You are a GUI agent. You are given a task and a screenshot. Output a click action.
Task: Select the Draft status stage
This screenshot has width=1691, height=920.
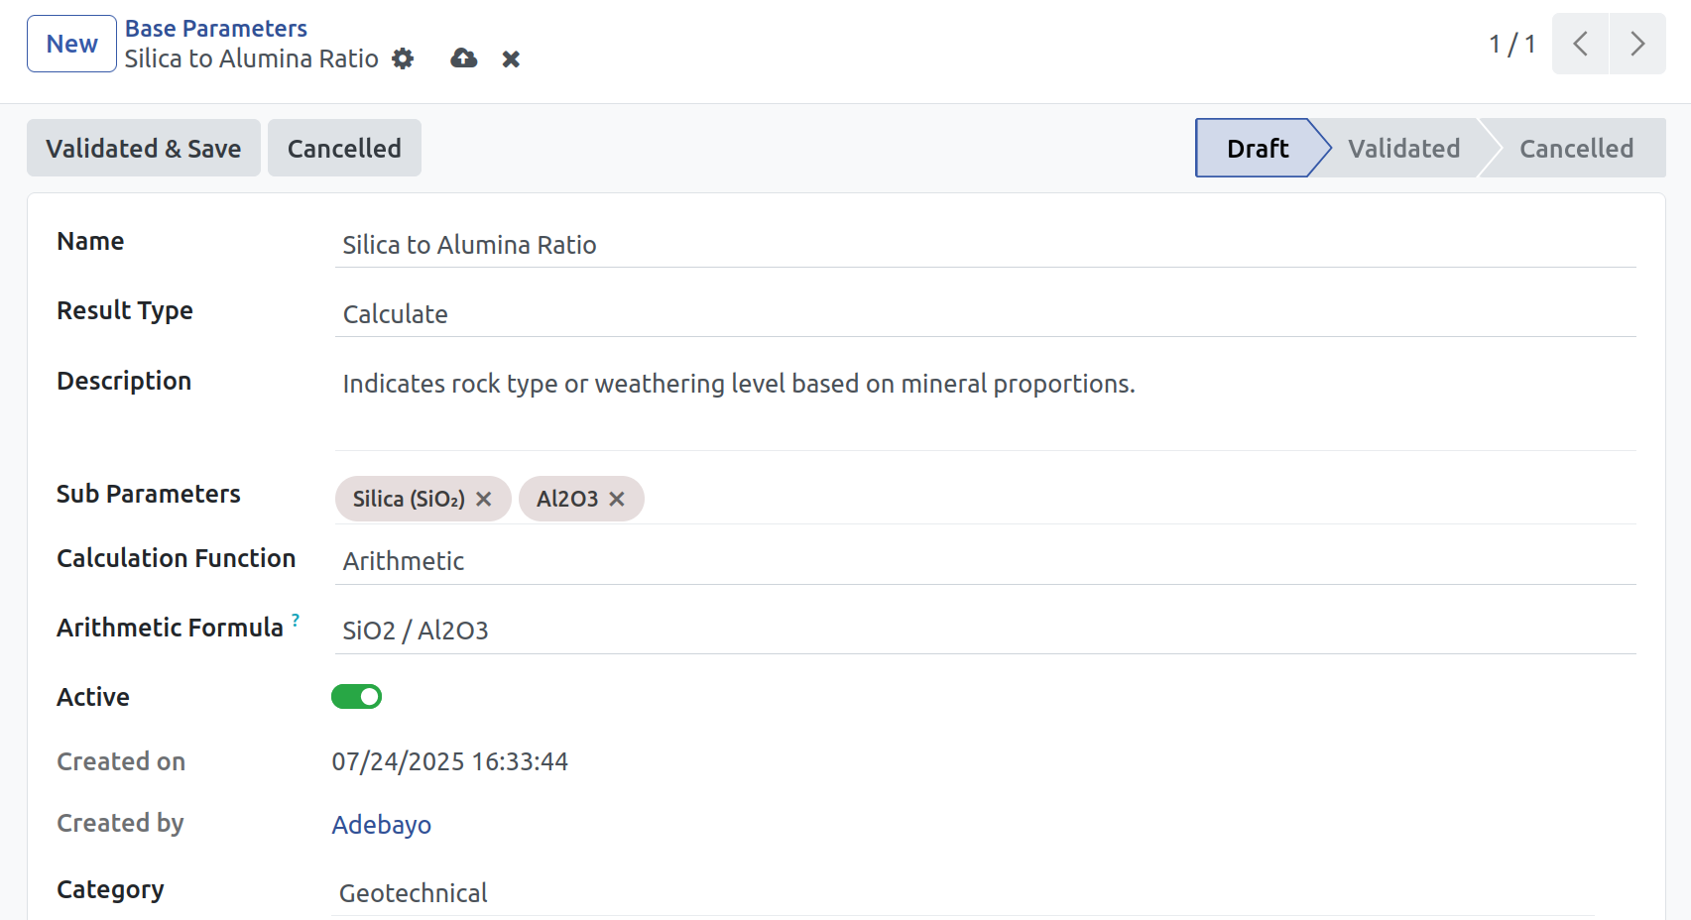pyautogui.click(x=1257, y=149)
